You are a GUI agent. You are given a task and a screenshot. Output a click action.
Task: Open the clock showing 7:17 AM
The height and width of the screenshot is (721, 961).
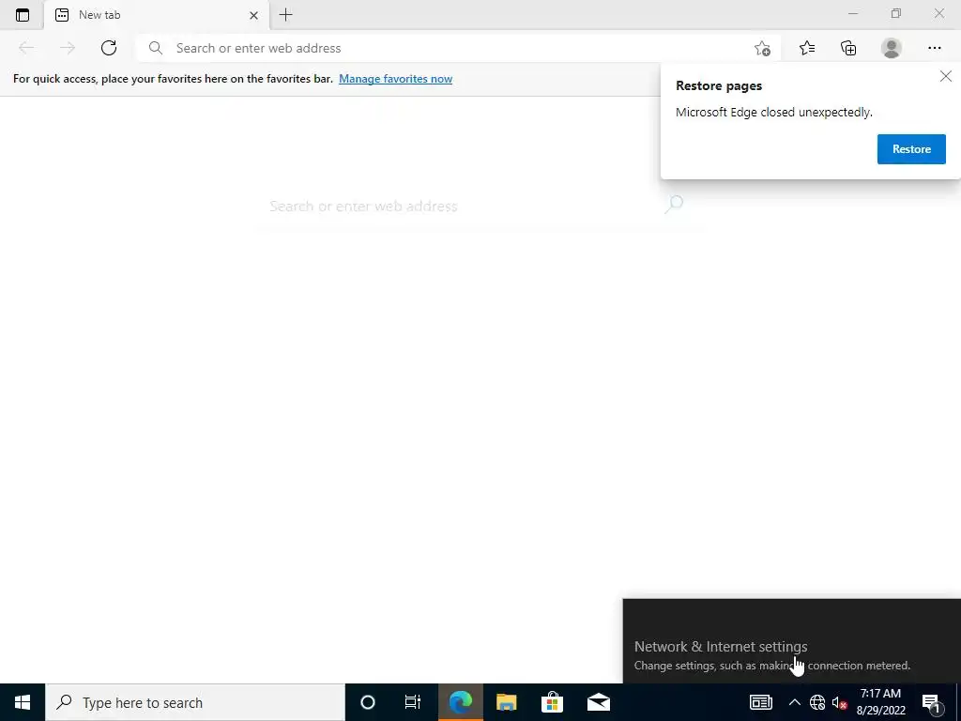point(880,702)
